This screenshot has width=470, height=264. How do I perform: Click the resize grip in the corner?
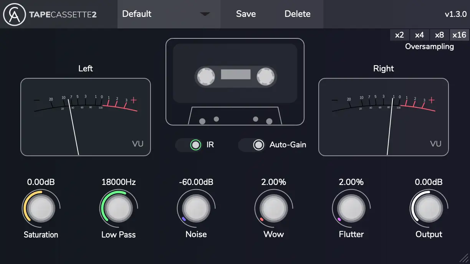click(464, 258)
